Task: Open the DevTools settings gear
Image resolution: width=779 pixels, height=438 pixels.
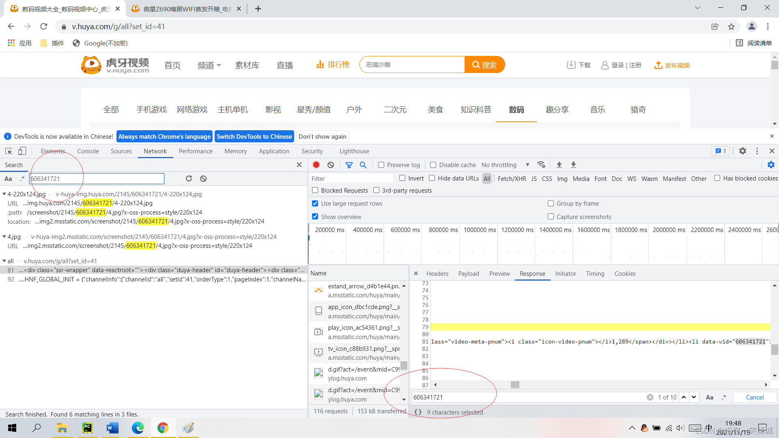Action: 742,151
